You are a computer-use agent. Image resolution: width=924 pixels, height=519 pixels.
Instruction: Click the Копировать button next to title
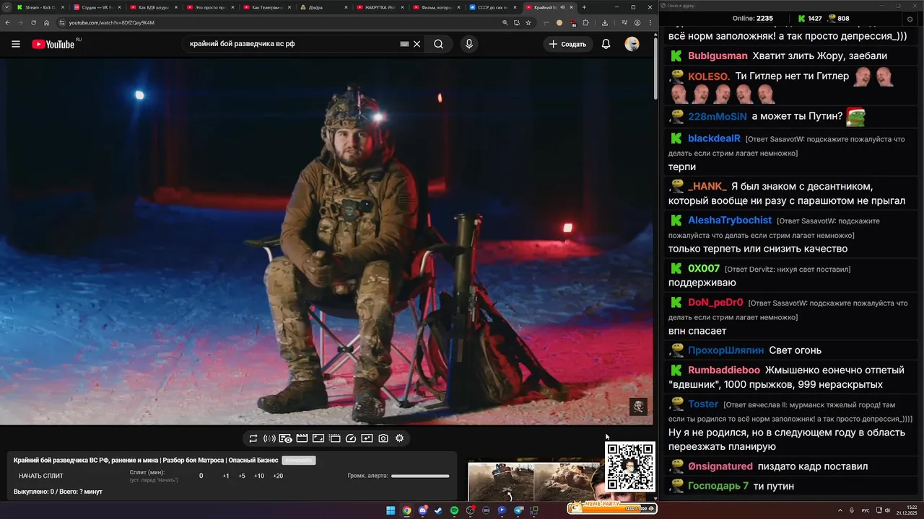point(299,460)
